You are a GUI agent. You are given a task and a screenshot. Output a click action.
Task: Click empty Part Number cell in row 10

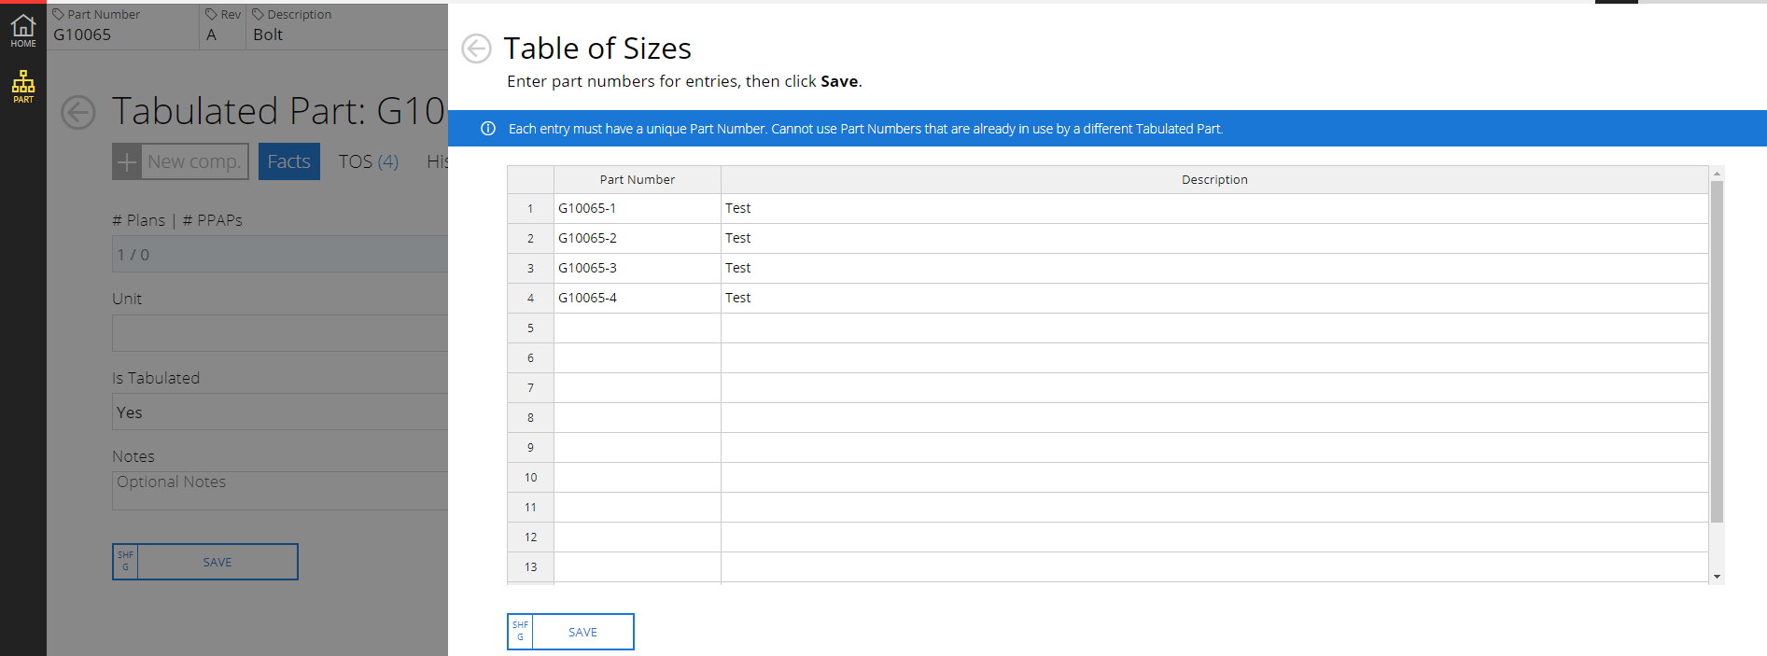pyautogui.click(x=638, y=477)
